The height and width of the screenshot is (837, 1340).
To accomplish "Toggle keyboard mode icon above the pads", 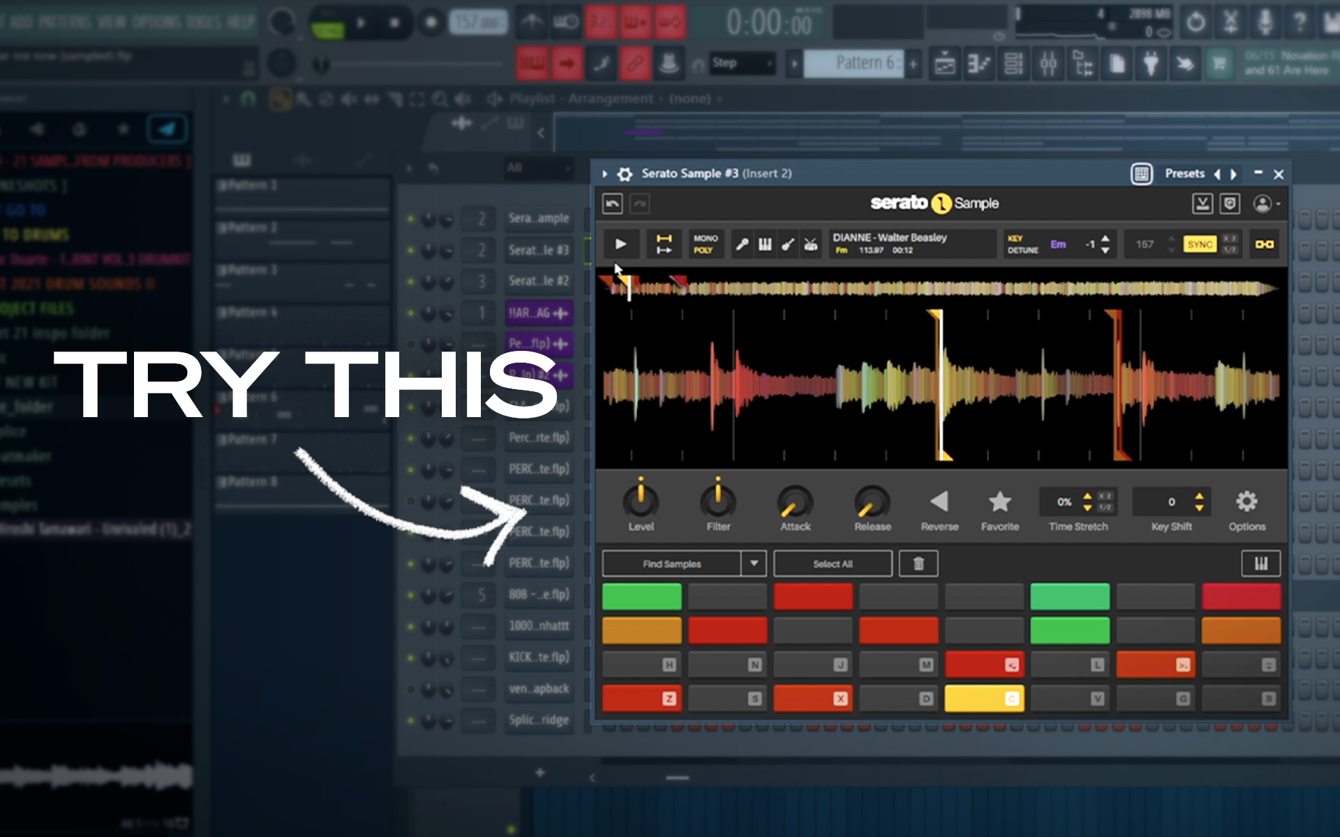I will 1261,564.
